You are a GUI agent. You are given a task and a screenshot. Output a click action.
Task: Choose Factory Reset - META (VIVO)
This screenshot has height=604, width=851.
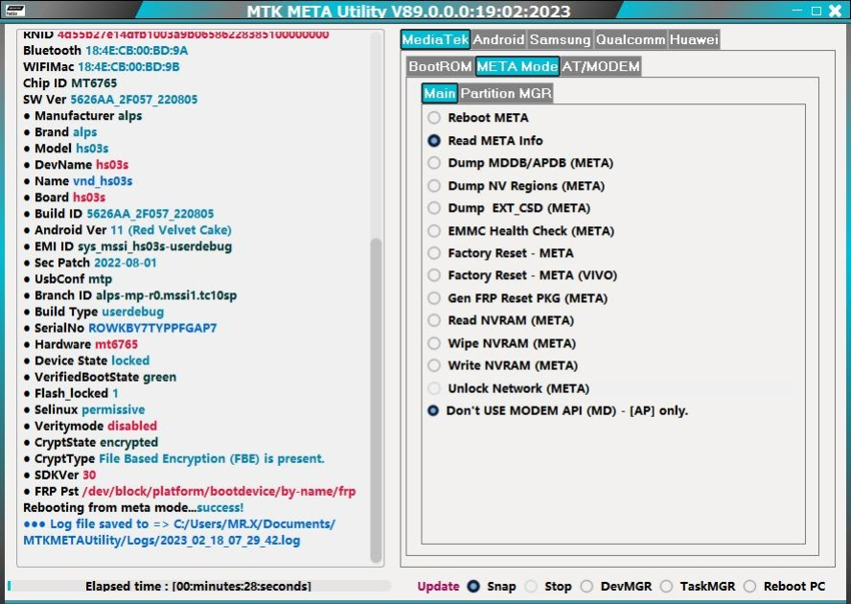pyautogui.click(x=434, y=275)
